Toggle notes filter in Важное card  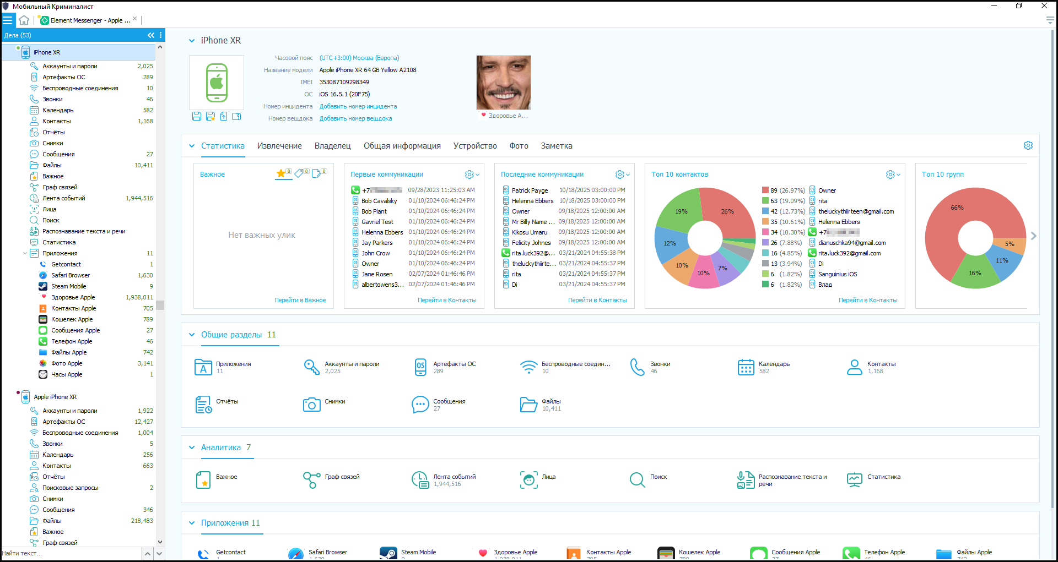[319, 174]
